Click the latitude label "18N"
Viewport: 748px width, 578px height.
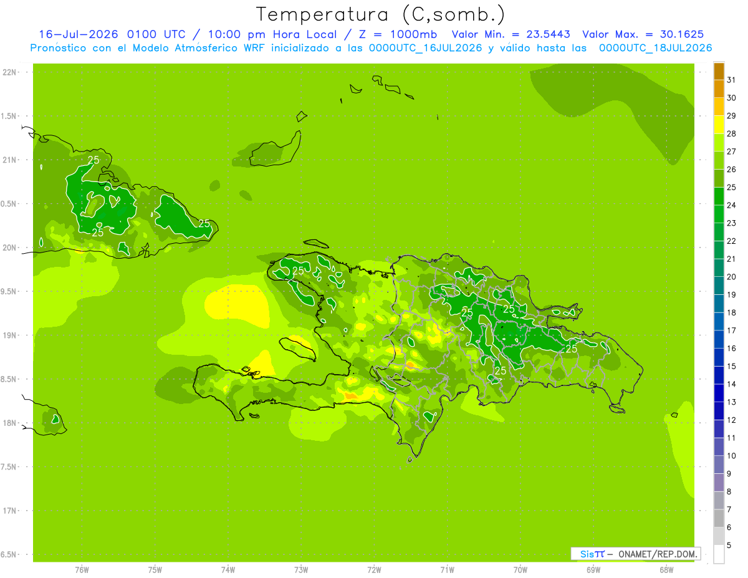tap(10, 423)
